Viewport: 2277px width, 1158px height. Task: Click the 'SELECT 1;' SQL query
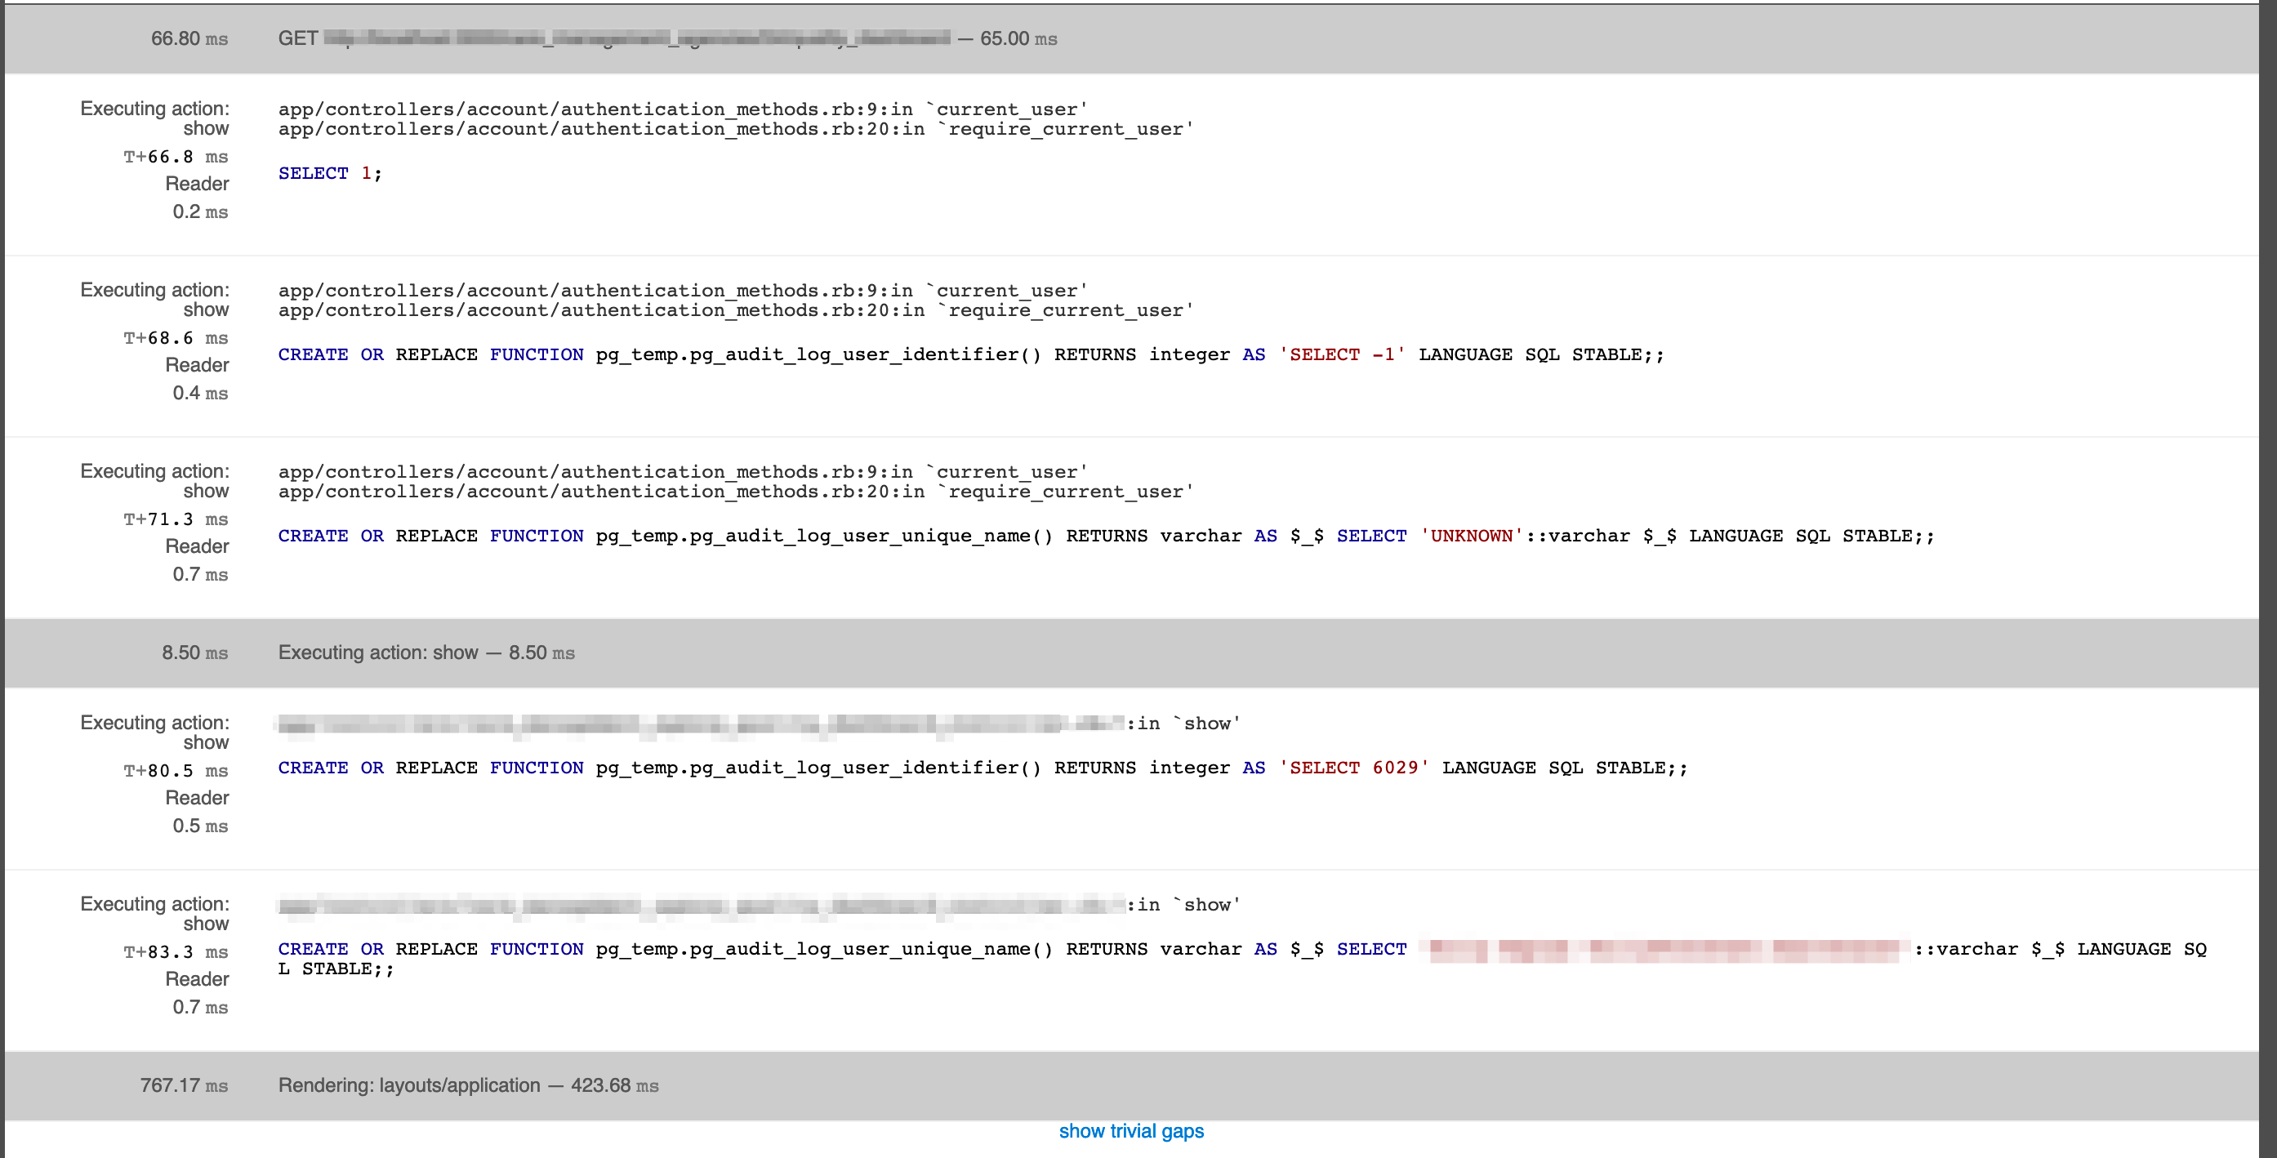tap(330, 173)
